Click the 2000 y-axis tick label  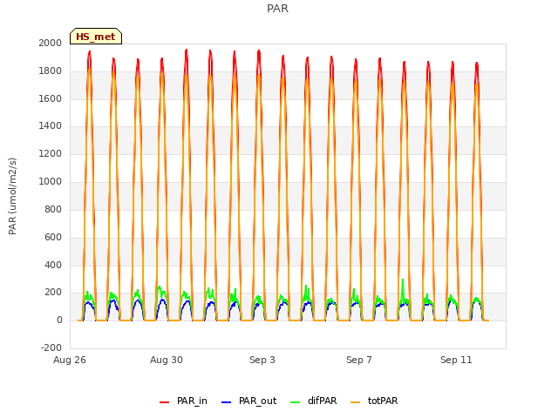tap(51, 43)
